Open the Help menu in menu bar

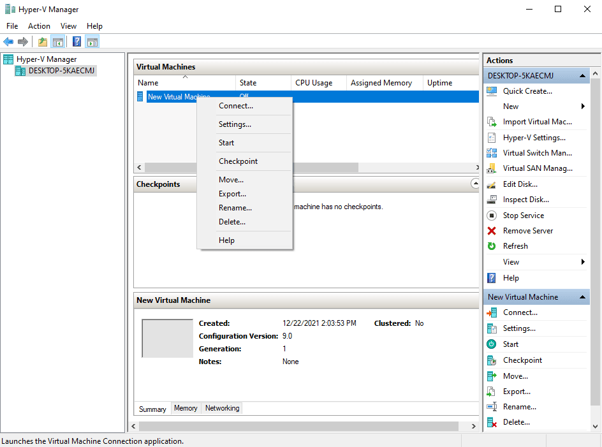click(x=94, y=26)
